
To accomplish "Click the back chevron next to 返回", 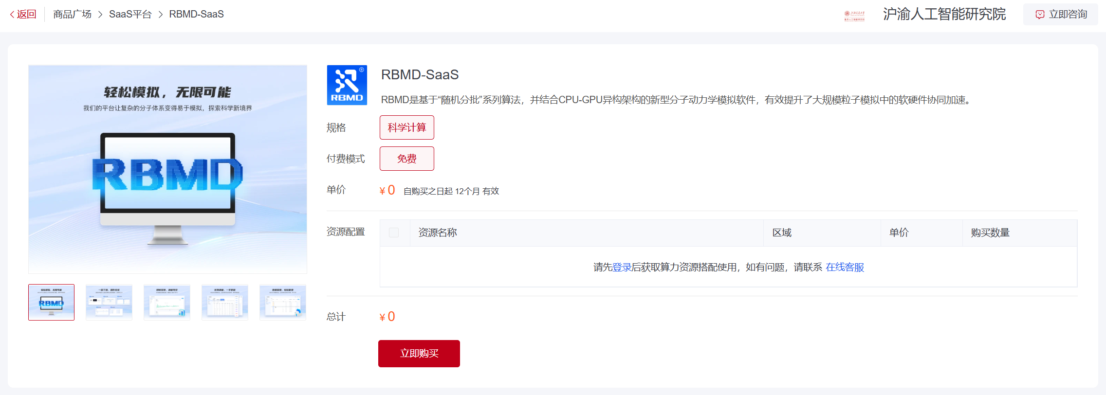I will tap(12, 15).
